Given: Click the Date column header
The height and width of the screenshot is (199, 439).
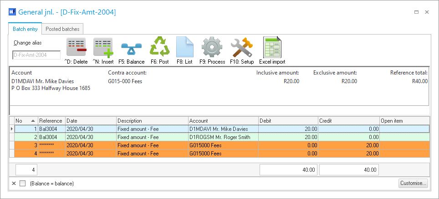Looking at the screenshot, I should pos(90,121).
